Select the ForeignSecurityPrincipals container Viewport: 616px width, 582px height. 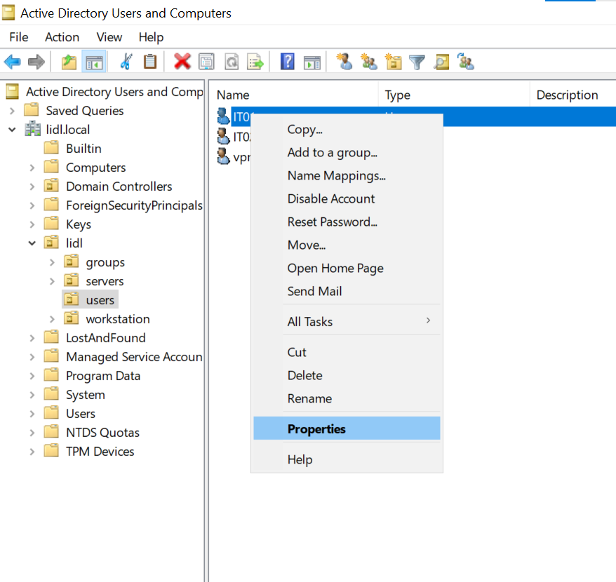135,205
